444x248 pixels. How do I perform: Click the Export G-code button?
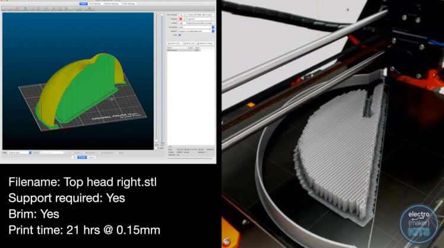pos(205,43)
